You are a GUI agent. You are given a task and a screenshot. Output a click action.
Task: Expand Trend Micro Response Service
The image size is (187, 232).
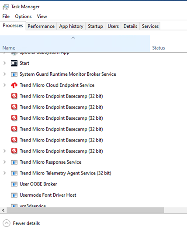pyautogui.click(x=5, y=162)
